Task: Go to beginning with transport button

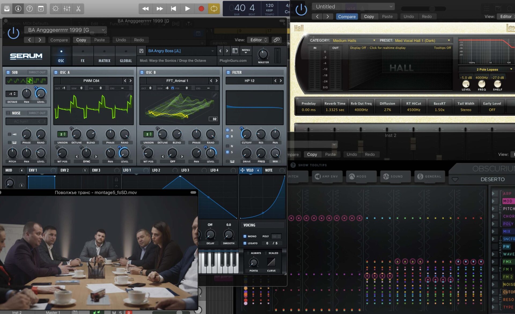Action: coord(174,9)
